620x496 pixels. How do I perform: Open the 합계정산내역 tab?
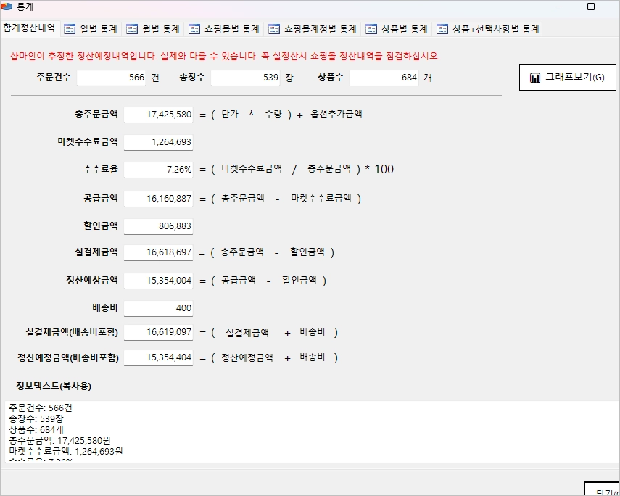click(x=29, y=28)
